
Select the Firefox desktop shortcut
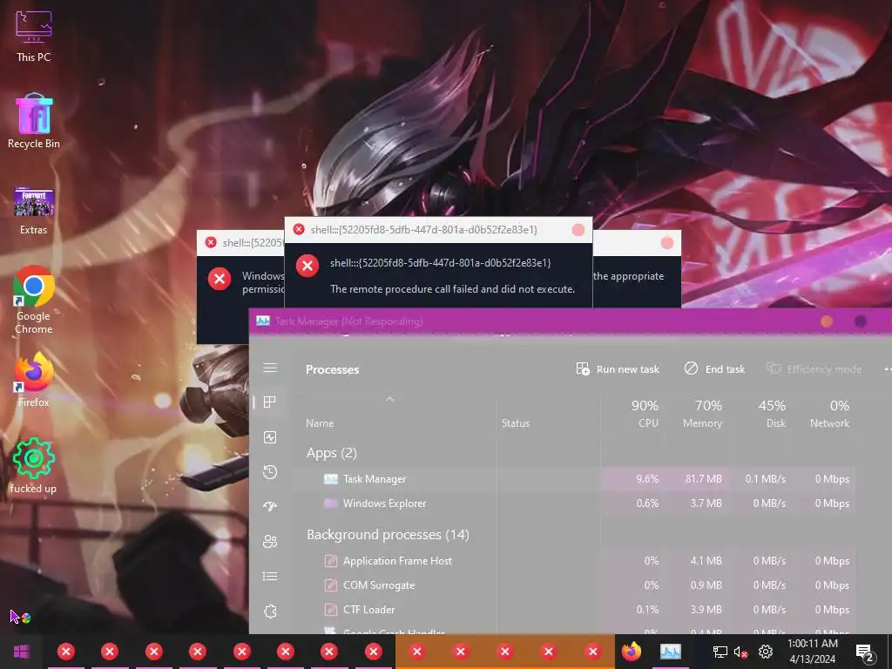34,380
